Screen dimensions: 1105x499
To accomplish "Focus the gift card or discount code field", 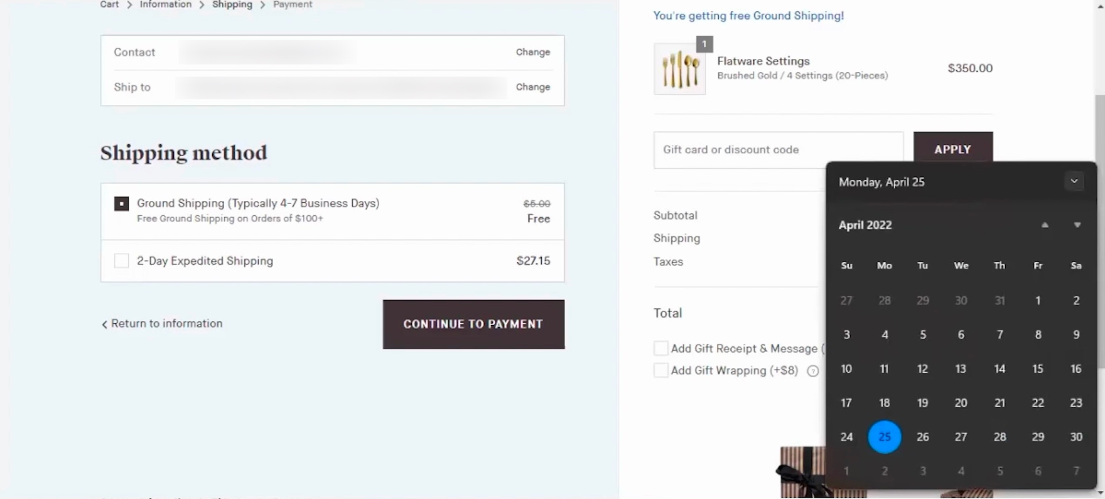I will point(778,149).
